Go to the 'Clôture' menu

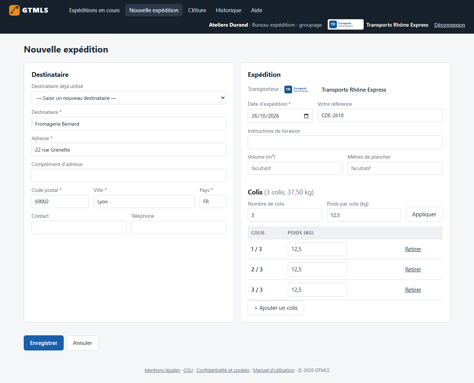pyautogui.click(x=197, y=10)
